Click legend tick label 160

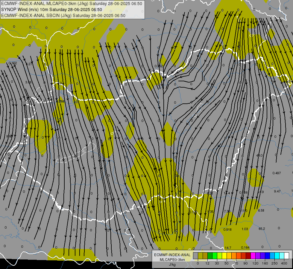tap(265, 263)
